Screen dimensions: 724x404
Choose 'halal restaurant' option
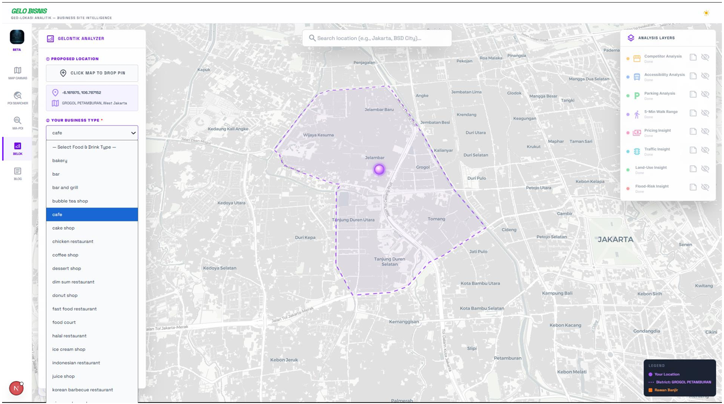click(x=92, y=336)
